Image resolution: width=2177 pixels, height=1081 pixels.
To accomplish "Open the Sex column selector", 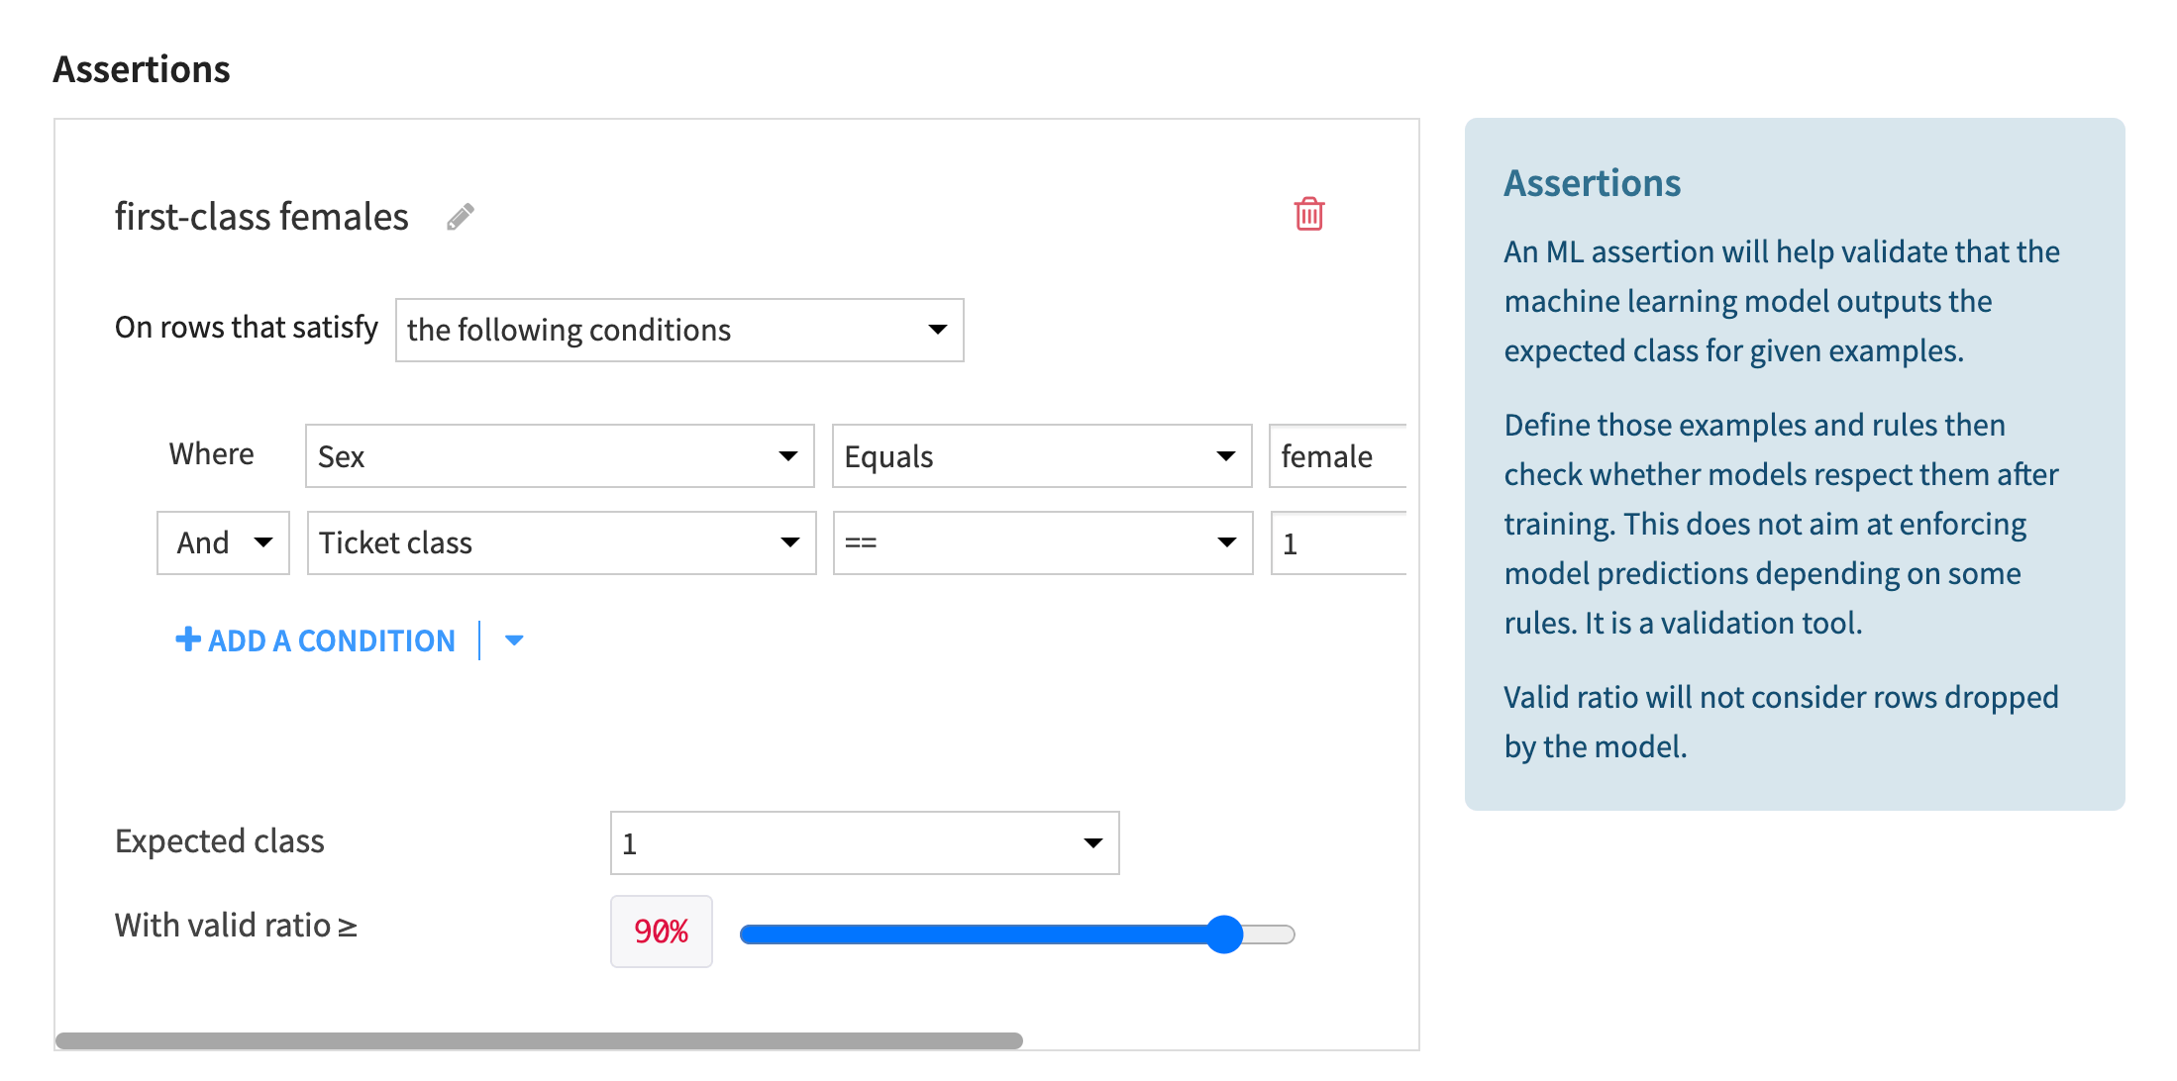I will point(555,456).
